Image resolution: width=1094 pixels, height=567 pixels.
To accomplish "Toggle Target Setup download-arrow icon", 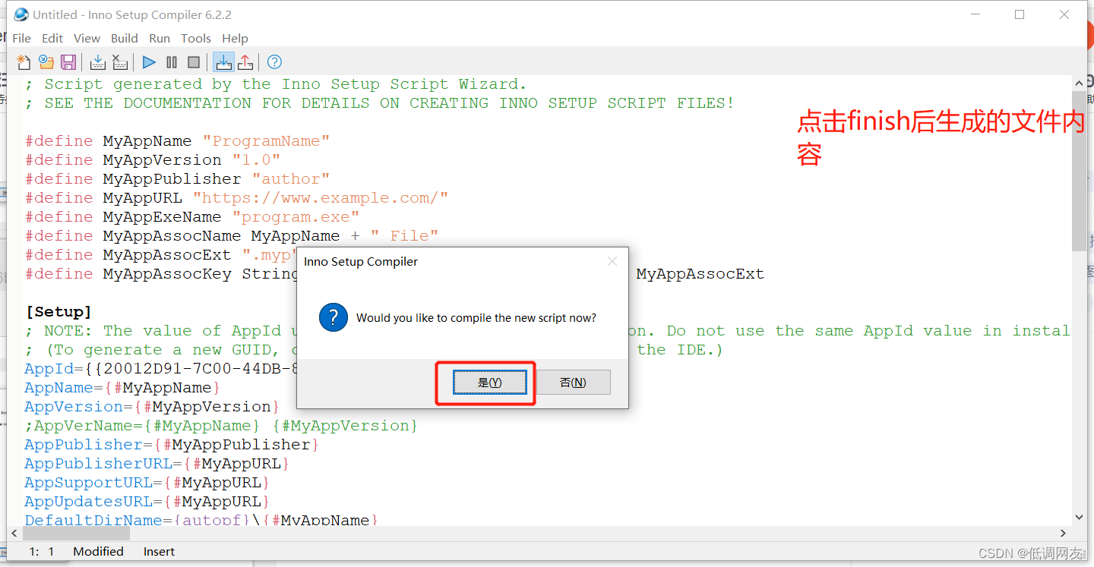I will tap(223, 62).
